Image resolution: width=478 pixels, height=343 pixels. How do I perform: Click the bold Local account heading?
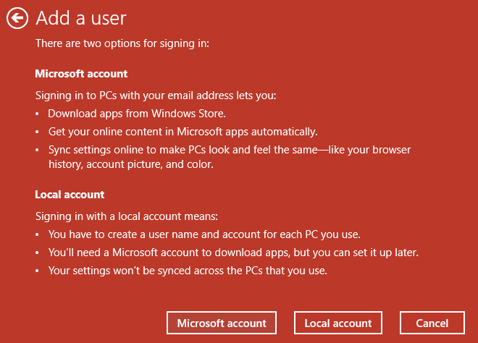[x=70, y=195]
